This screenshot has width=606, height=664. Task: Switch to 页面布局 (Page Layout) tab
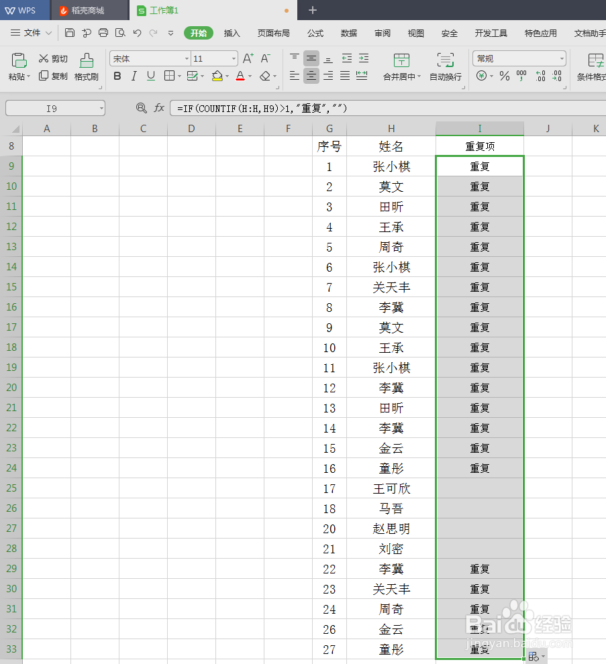(274, 33)
